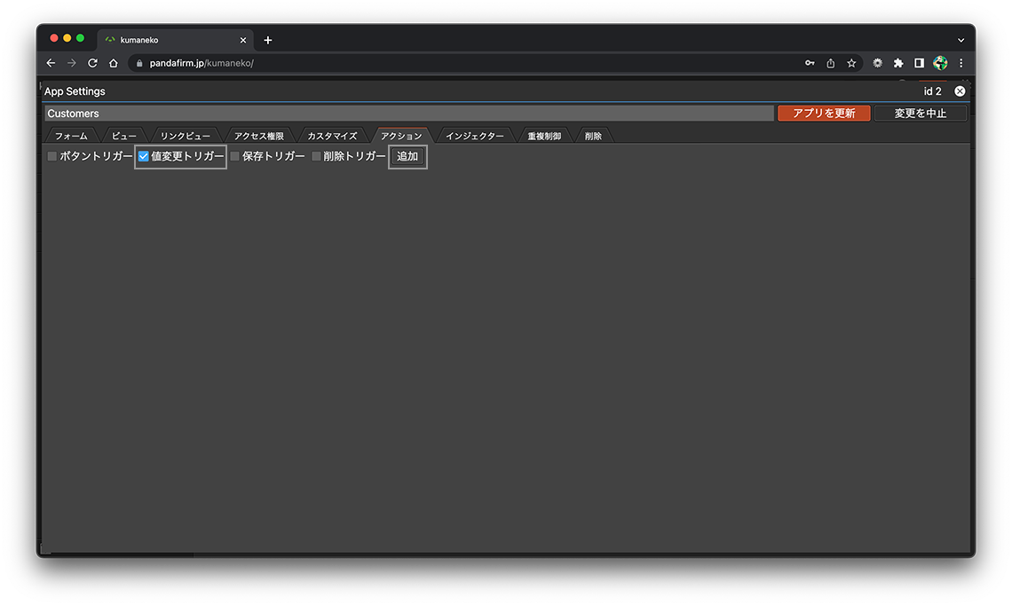Open the Extensions puzzle icon
The width and height of the screenshot is (1012, 606).
pos(898,63)
